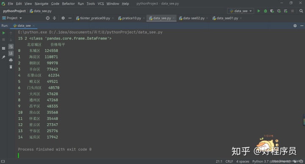The image size is (305, 164).
Task: Click the layout icon on Run sidebar
Action: point(3,48)
